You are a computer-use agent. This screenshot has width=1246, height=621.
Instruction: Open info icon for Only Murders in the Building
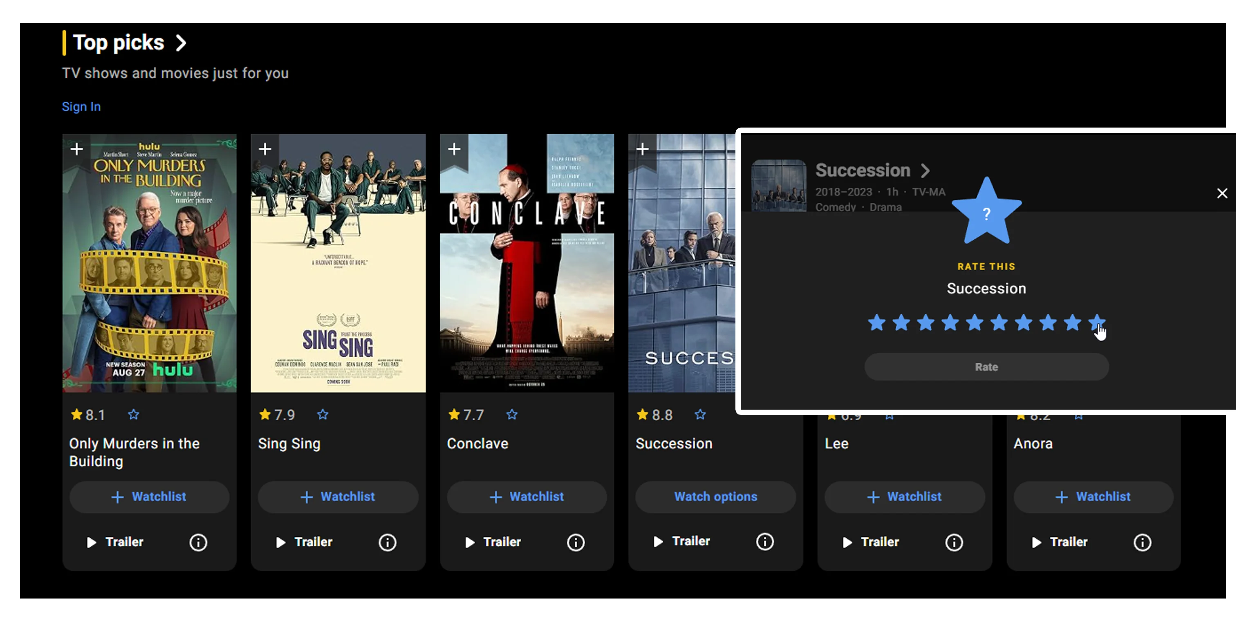point(198,542)
